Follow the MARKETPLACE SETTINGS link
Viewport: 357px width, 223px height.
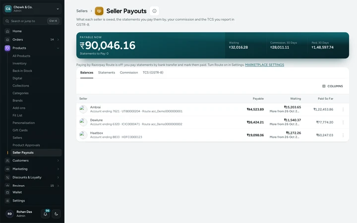pos(265,65)
